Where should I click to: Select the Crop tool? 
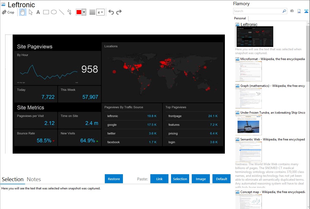pyautogui.click(x=8, y=12)
